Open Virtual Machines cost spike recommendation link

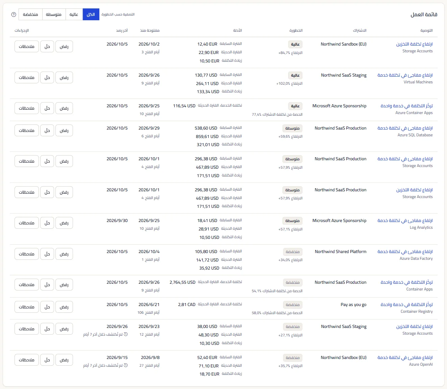(405, 75)
